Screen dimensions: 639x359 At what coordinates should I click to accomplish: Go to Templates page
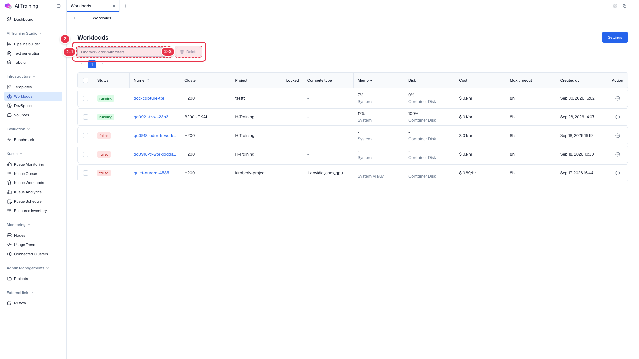[33, 87]
